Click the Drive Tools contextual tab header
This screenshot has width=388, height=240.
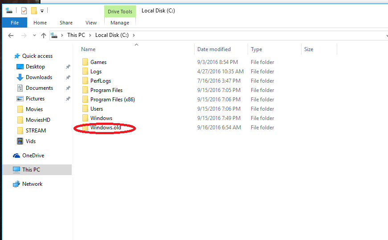tap(120, 12)
